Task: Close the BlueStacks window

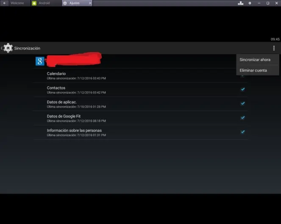Action: pos(276,3)
